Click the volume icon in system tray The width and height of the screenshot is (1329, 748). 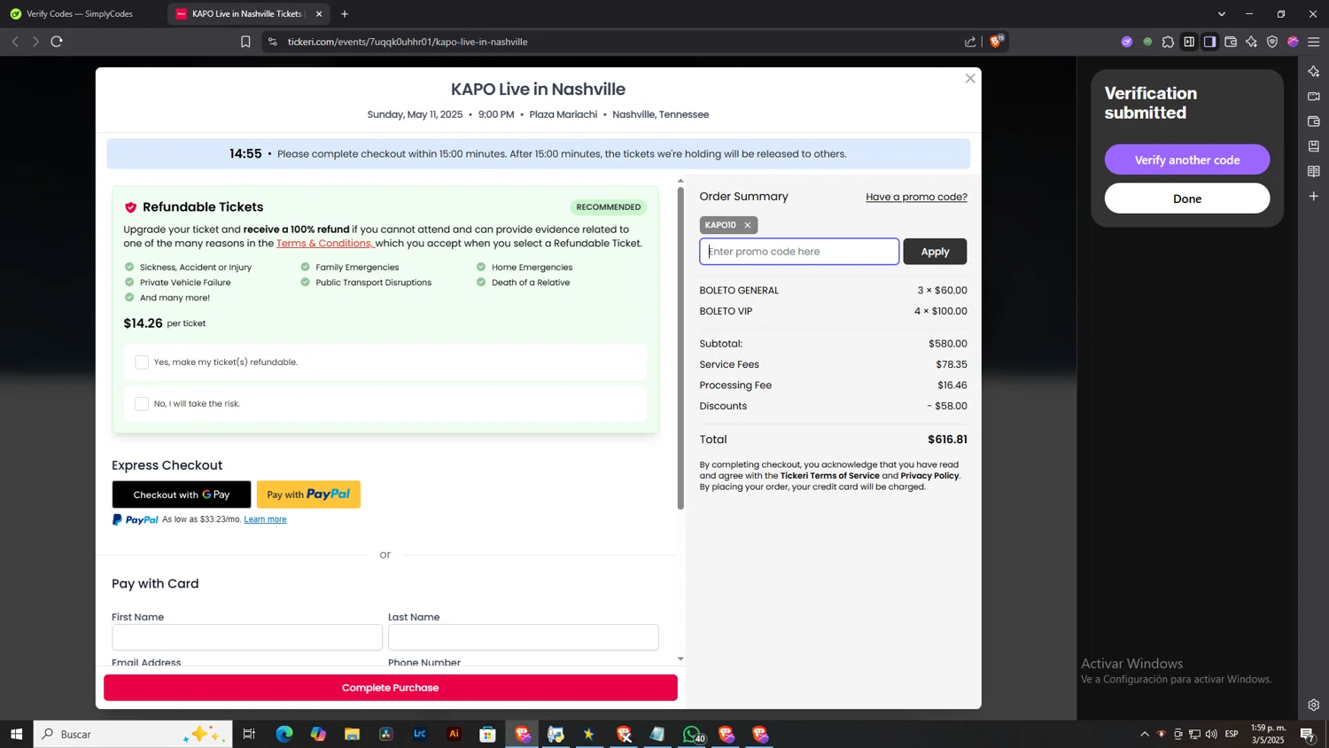tap(1211, 734)
